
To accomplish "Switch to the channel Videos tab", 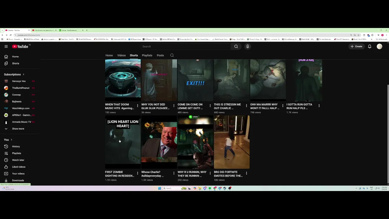I will click(x=122, y=55).
